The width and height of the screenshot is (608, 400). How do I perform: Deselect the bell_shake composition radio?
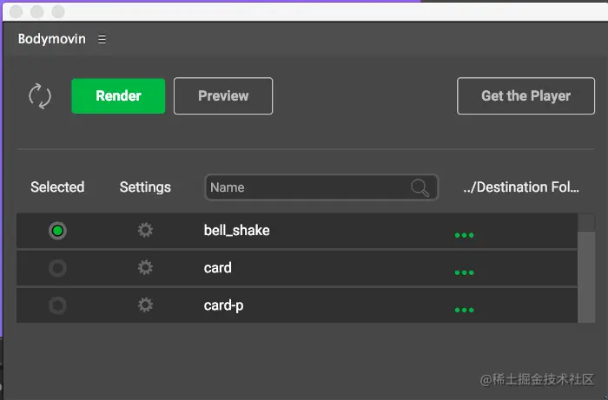[x=57, y=231]
